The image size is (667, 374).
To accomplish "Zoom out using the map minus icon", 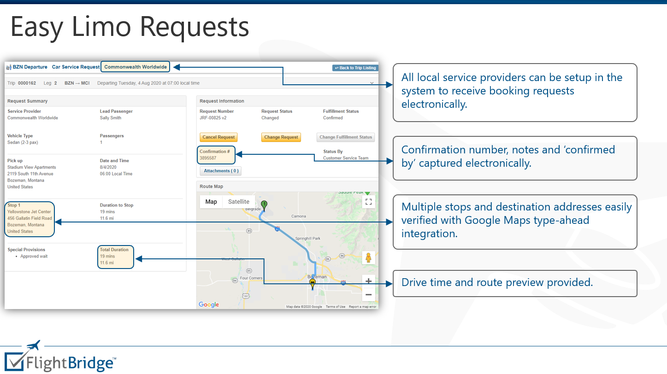I will tap(368, 294).
